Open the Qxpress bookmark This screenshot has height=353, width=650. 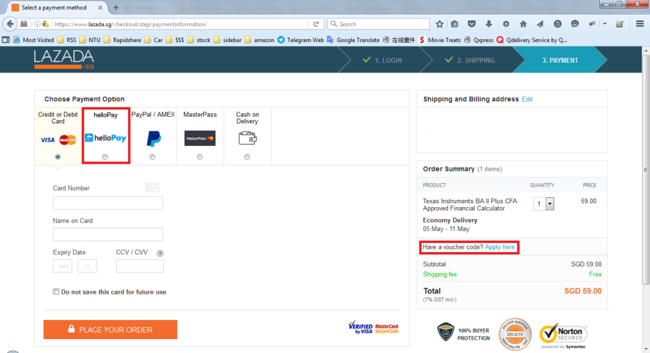pyautogui.click(x=479, y=40)
